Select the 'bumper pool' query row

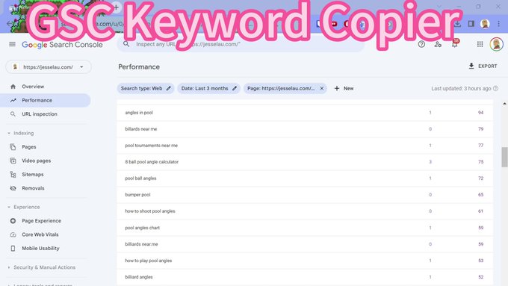[x=305, y=195]
